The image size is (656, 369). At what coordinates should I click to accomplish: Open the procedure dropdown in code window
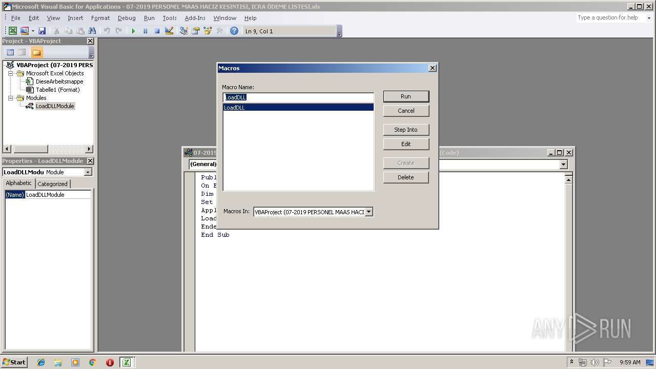click(x=564, y=165)
